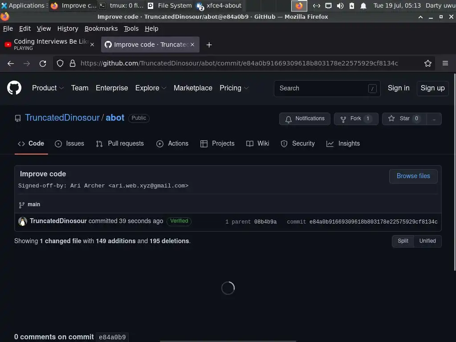The image size is (456, 342).
Task: Expand the Product dropdown
Action: tap(48, 88)
